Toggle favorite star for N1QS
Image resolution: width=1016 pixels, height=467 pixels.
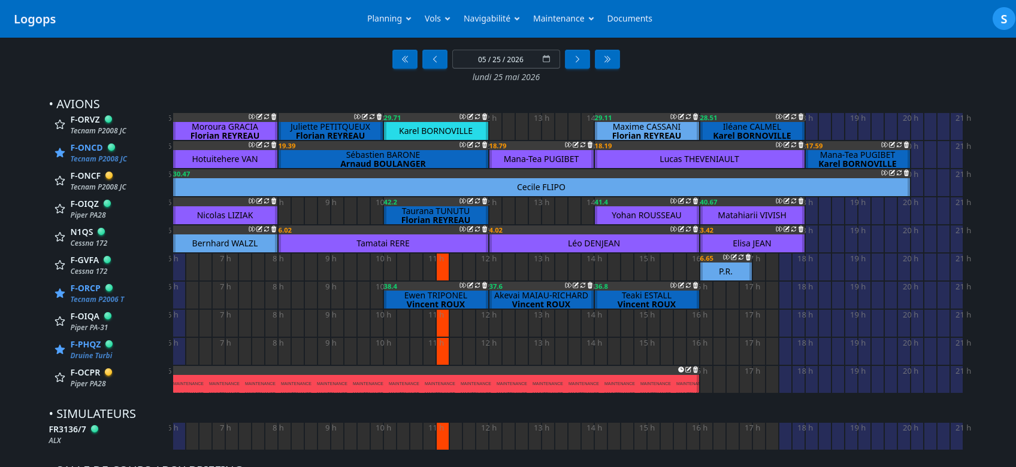60,237
